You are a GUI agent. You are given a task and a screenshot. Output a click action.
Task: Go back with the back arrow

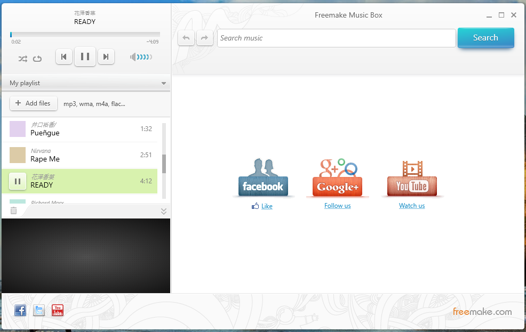(186, 38)
